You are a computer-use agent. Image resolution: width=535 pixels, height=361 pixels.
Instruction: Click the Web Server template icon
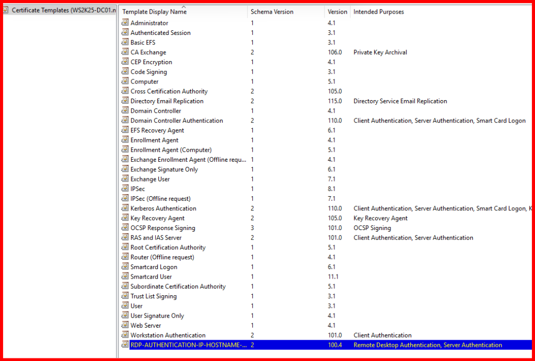click(x=125, y=326)
